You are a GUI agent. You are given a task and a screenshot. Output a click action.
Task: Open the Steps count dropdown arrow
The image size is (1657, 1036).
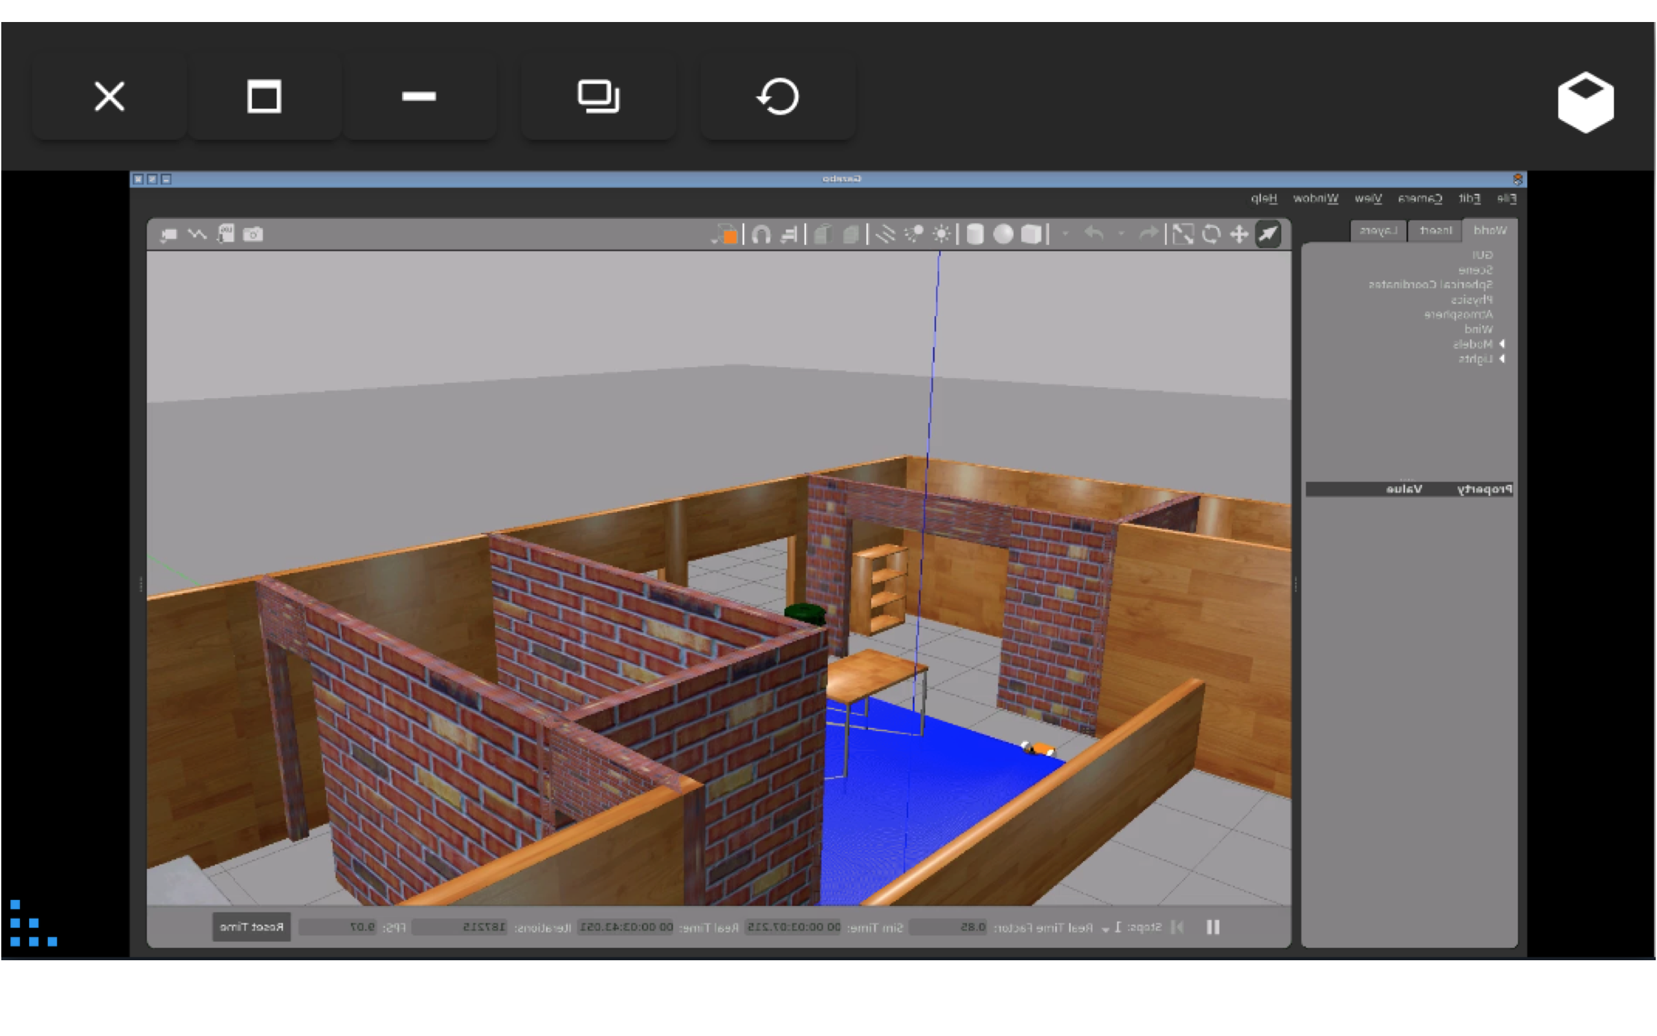pyautogui.click(x=1105, y=929)
